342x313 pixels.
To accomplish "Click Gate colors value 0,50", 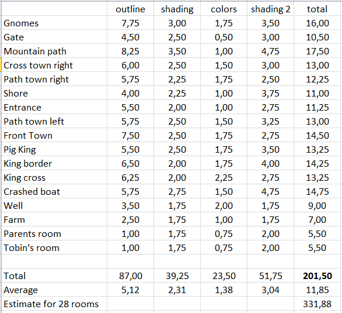I will pos(224,37).
